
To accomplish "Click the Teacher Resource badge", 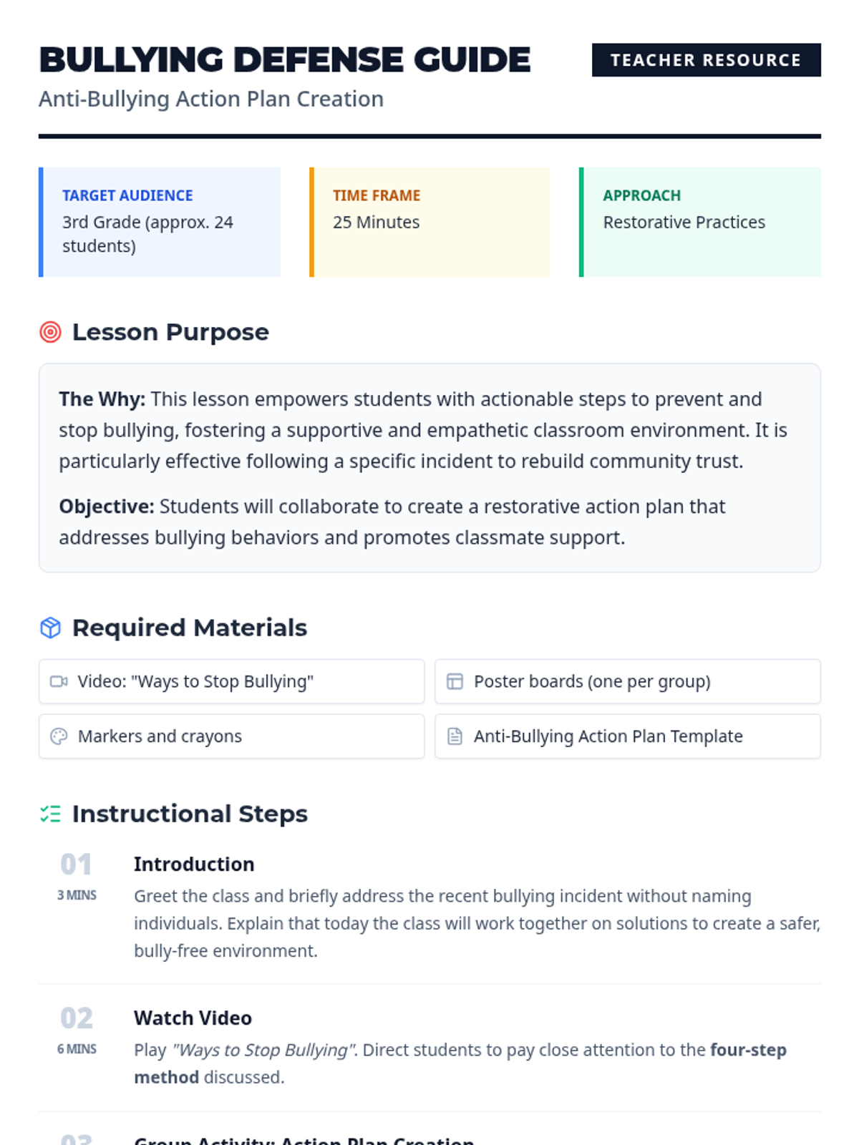I will [x=706, y=60].
